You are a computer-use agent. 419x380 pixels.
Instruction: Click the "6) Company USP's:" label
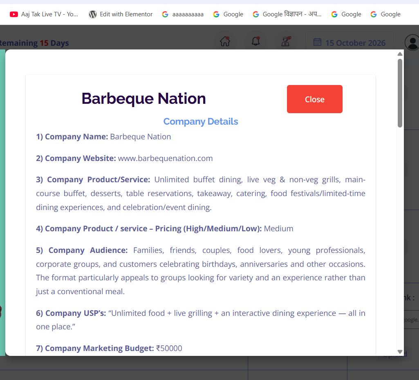(71, 313)
